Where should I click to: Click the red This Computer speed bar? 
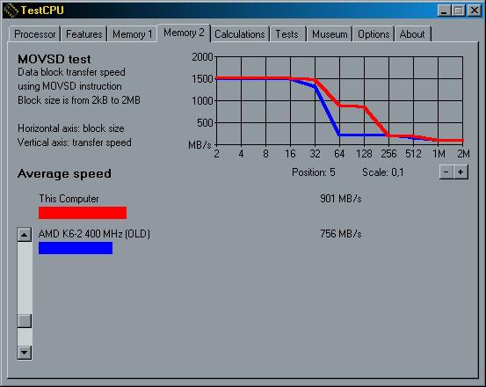click(83, 213)
